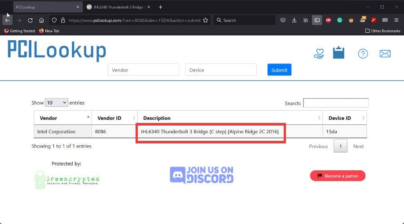Open the clipboard icon on PCILookup
The image size is (404, 224).
338,53
